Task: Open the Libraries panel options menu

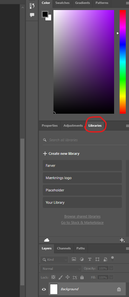Action: (x=127, y=126)
